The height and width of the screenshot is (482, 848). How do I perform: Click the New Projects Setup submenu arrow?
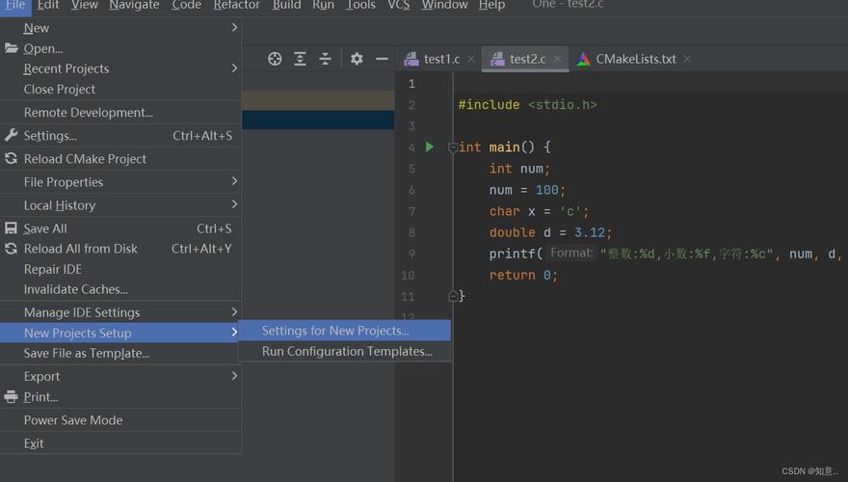tap(234, 333)
